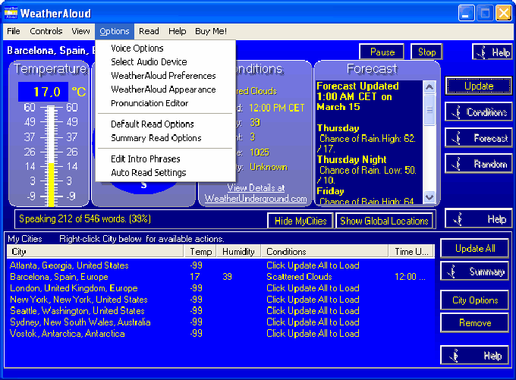Open the Help menu in menu bar
Screen dimensions: 516x380
pyautogui.click(x=177, y=31)
